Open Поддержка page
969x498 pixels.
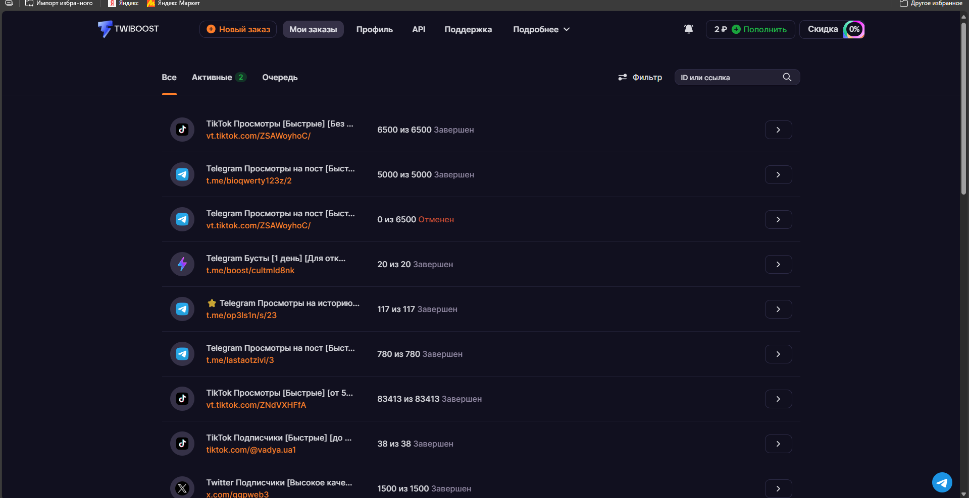pyautogui.click(x=468, y=29)
